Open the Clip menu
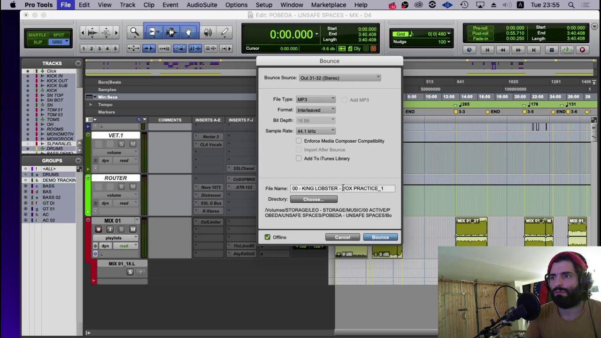 [x=149, y=5]
